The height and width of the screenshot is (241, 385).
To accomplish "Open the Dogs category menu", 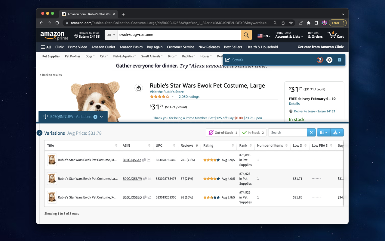I will pos(90,56).
